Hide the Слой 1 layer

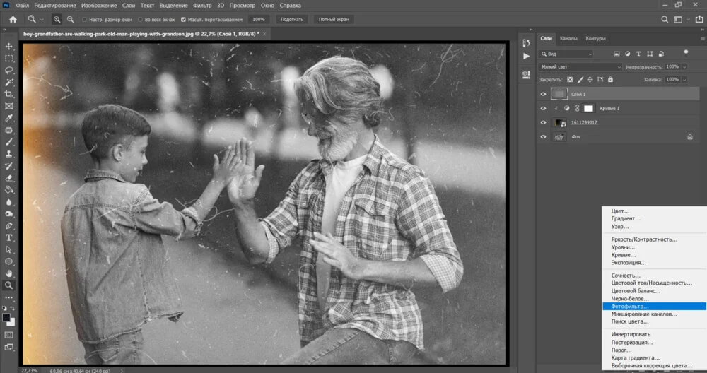(543, 94)
